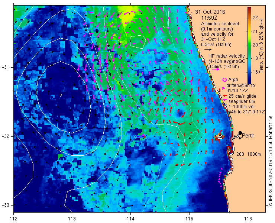Click the magenta Argo float circle in legend
Image resolution: width=275 pixels, height=223 pixels.
(x=224, y=80)
